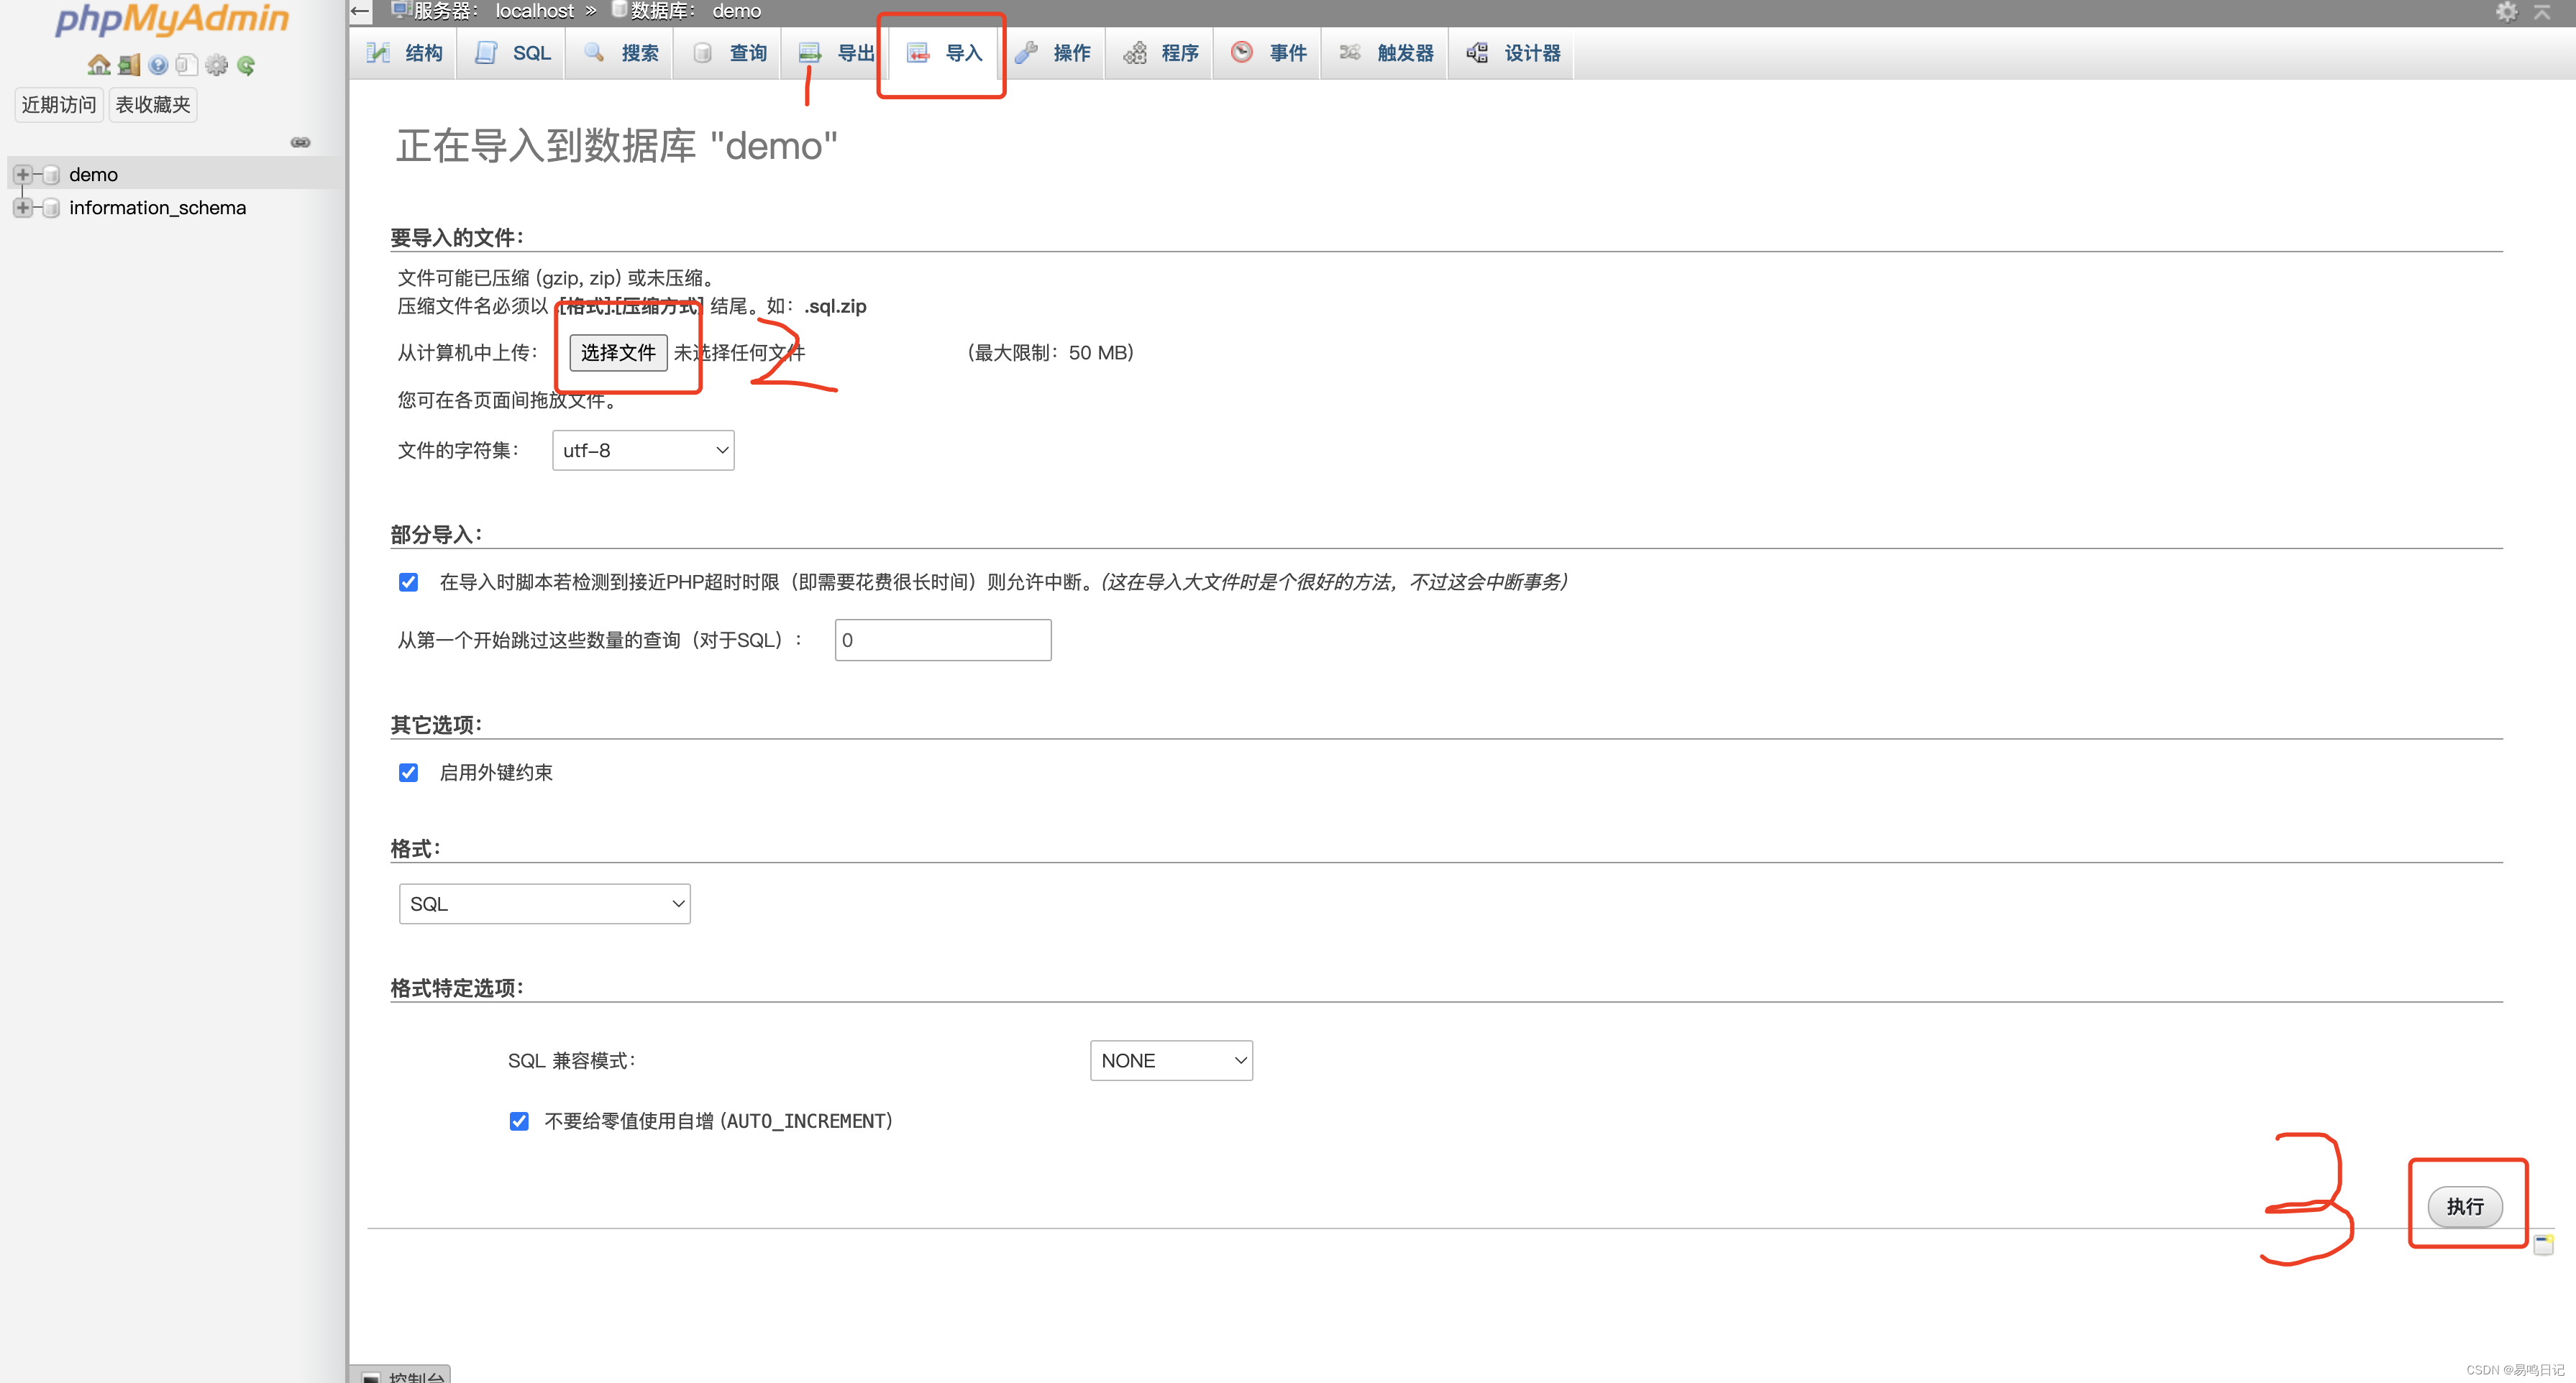This screenshot has width=2576, height=1383.
Task: Click the log out door icon
Action: tap(128, 65)
